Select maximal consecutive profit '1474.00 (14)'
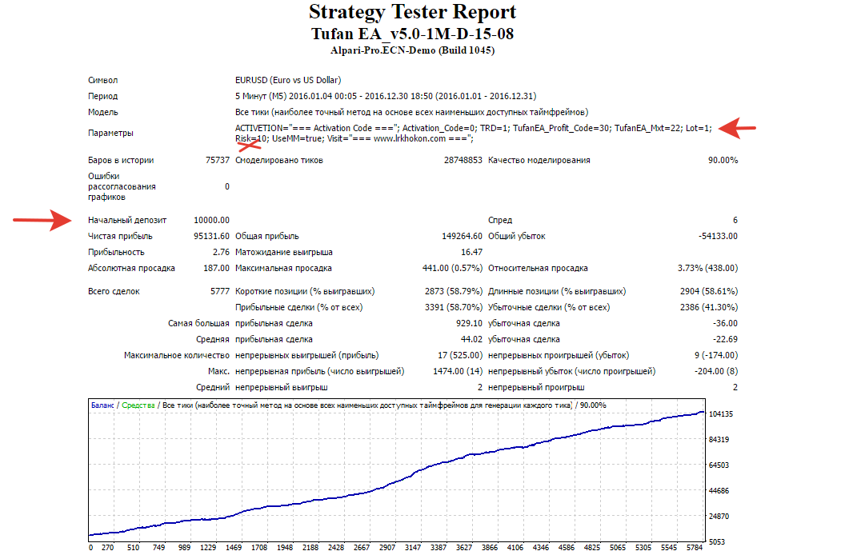 [x=458, y=372]
